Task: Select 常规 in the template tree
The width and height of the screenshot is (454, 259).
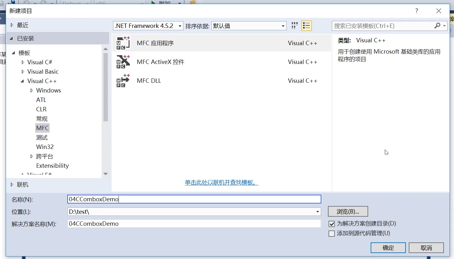Action: [42, 119]
